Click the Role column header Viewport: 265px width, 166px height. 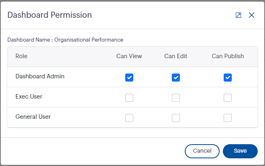(21, 56)
